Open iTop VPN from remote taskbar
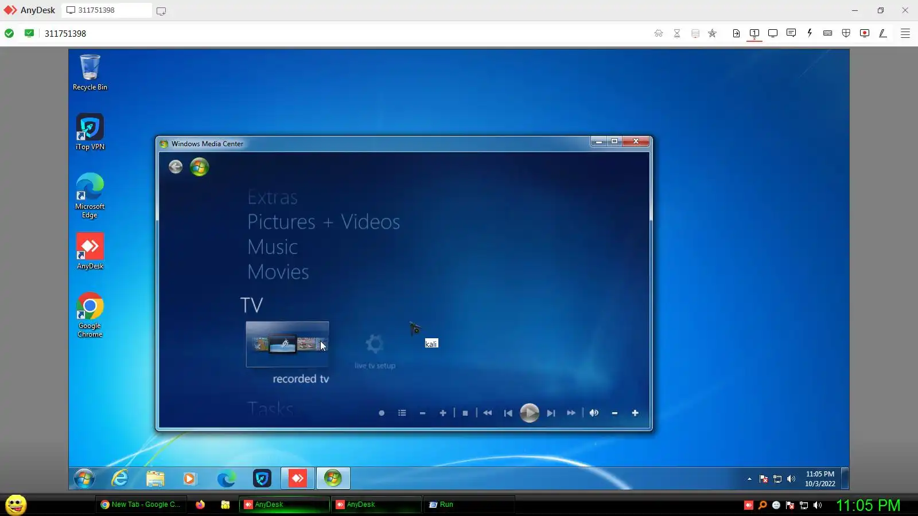The image size is (918, 516). [x=262, y=478]
